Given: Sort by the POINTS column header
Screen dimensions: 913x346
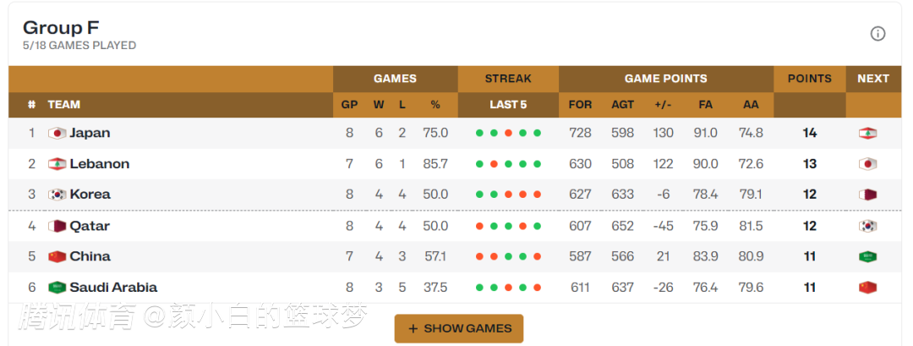Looking at the screenshot, I should click(x=809, y=79).
